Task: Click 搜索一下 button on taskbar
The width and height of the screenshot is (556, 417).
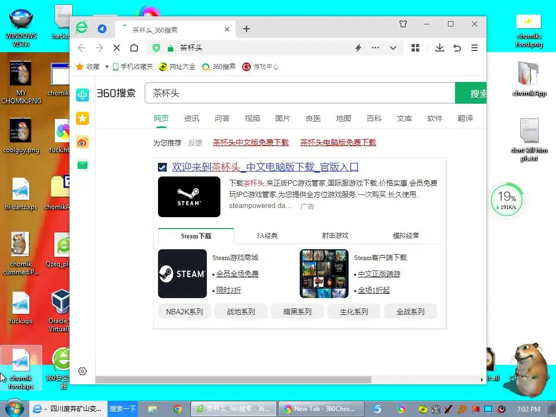Action: (123, 409)
